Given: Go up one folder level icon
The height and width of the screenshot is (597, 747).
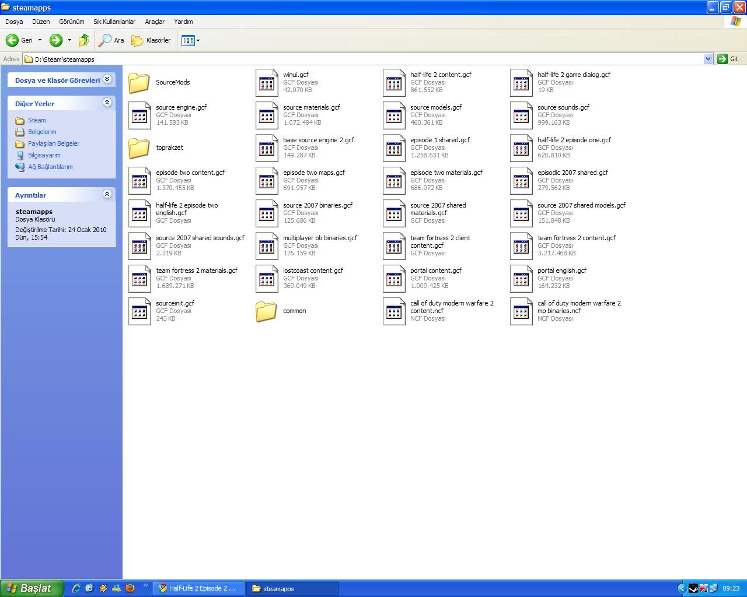Looking at the screenshot, I should [x=84, y=40].
